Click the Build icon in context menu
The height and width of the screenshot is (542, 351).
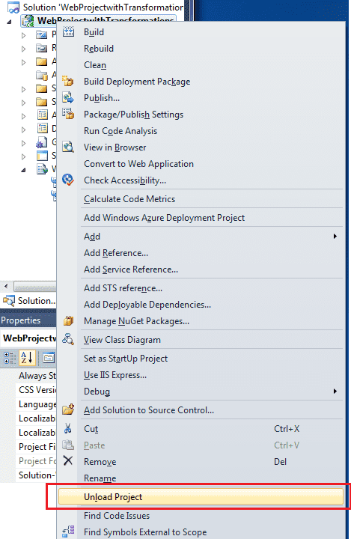click(x=68, y=31)
